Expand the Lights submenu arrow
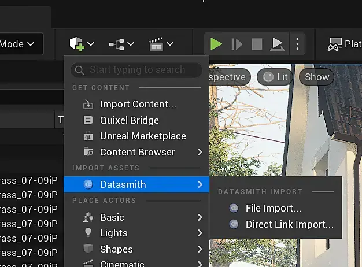This screenshot has width=362, height=267. click(200, 233)
